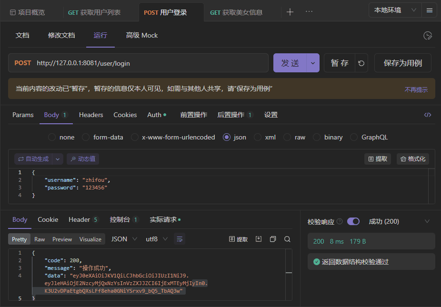Click the 保存为用例 button
This screenshot has height=307, width=441.
(402, 63)
